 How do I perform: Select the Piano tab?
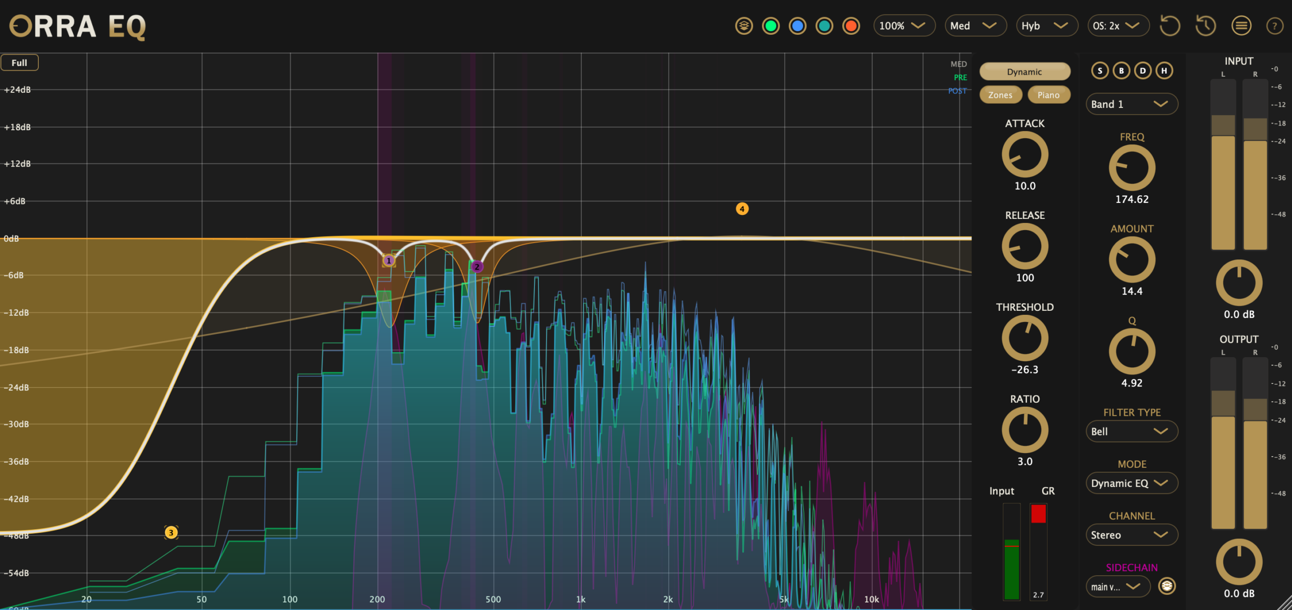click(x=1048, y=95)
